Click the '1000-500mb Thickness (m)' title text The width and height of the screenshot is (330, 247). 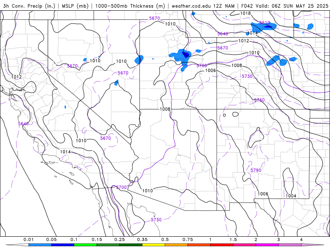pos(130,6)
